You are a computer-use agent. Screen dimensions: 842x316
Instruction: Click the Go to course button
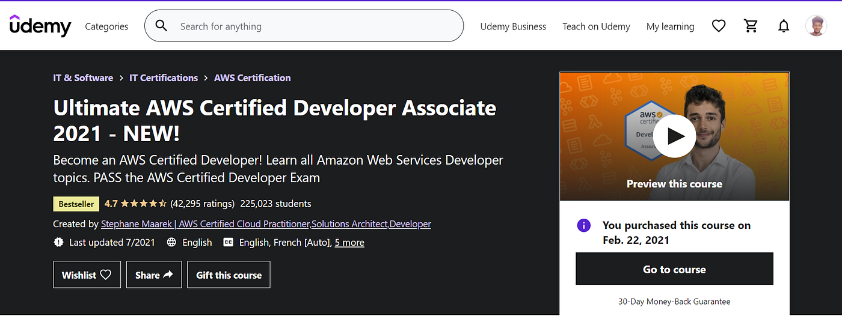(674, 269)
